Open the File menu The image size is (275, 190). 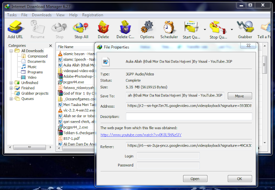[24, 15]
